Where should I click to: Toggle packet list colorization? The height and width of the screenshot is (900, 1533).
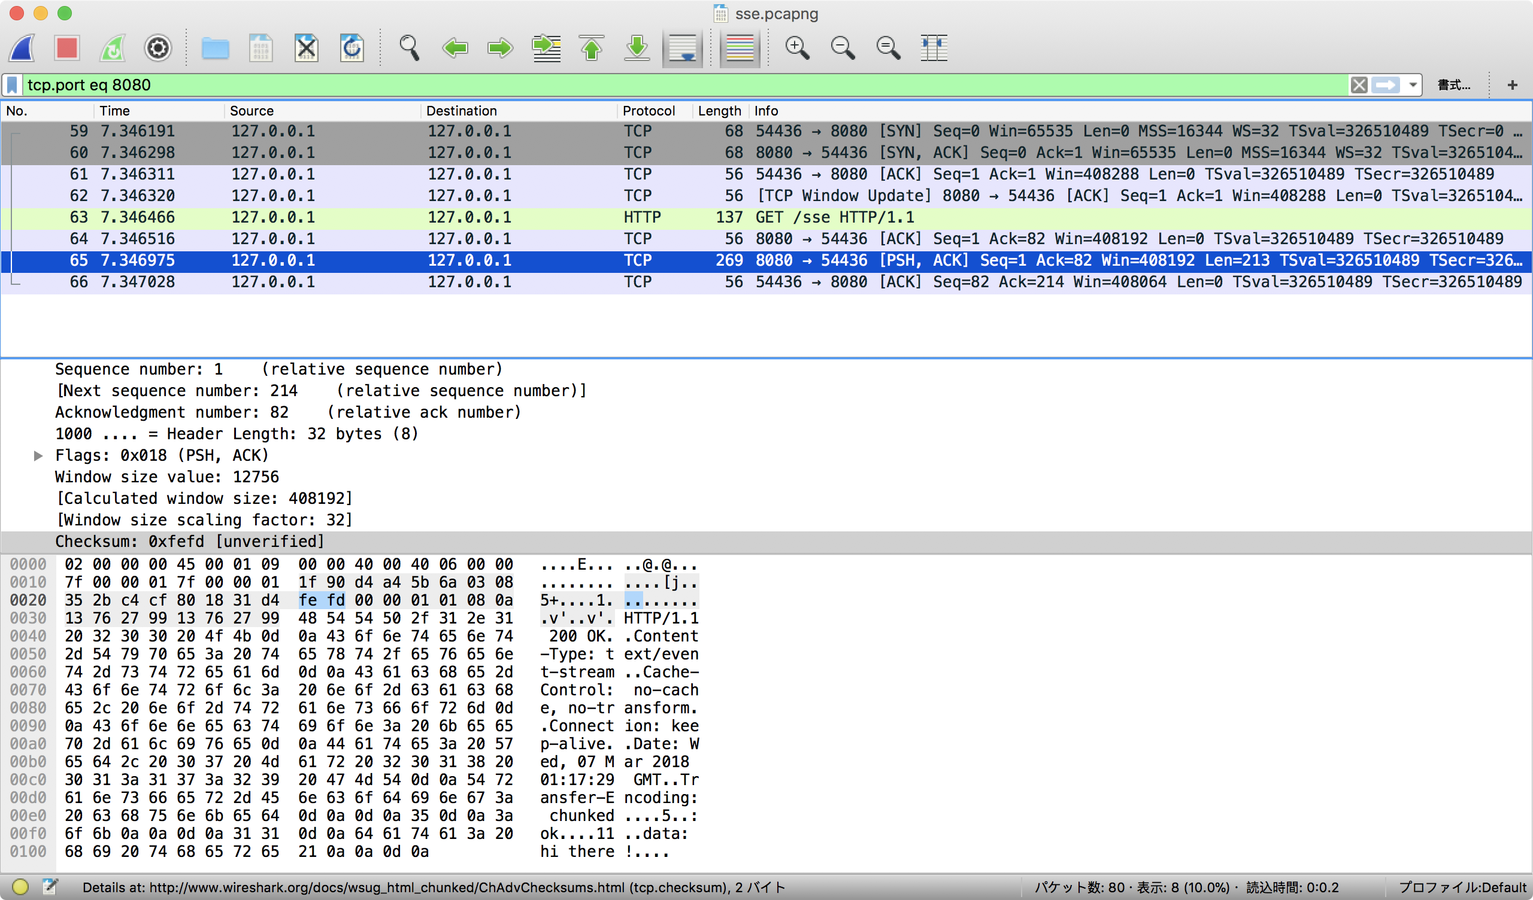click(740, 48)
